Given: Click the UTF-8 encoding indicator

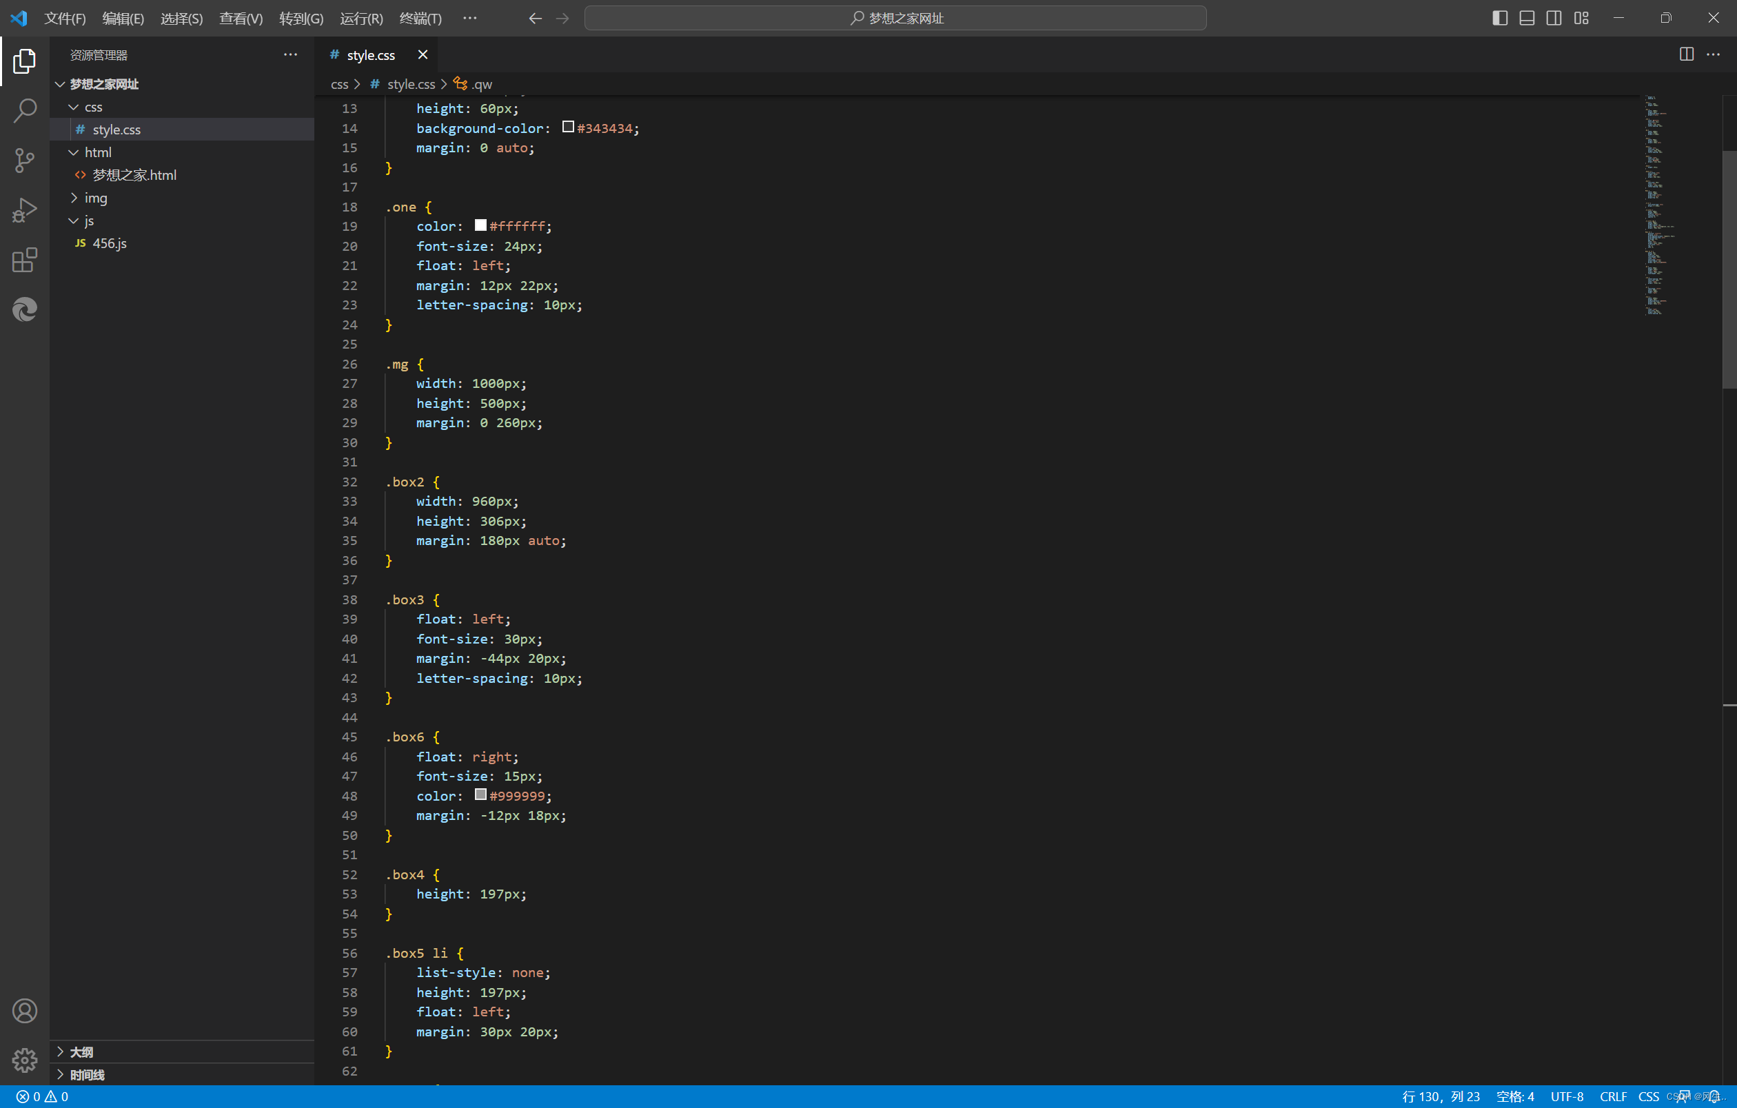Looking at the screenshot, I should click(x=1567, y=1096).
